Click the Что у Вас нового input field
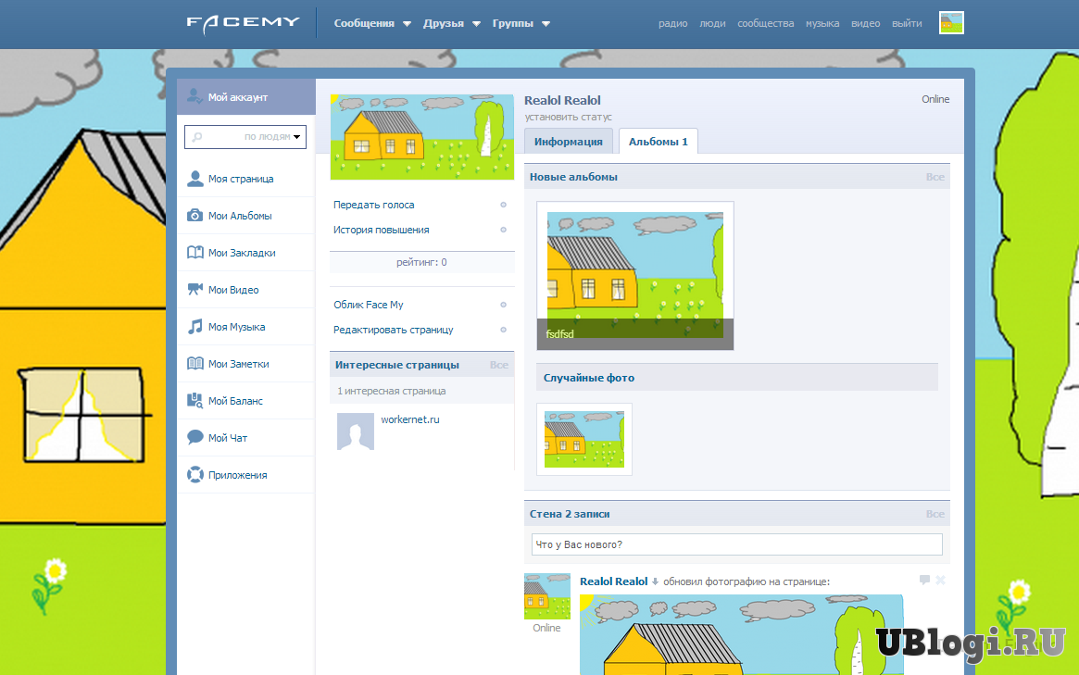 pos(736,544)
